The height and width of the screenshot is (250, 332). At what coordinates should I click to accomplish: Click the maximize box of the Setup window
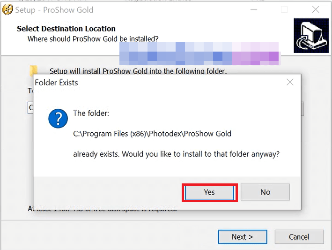(x=284, y=9)
